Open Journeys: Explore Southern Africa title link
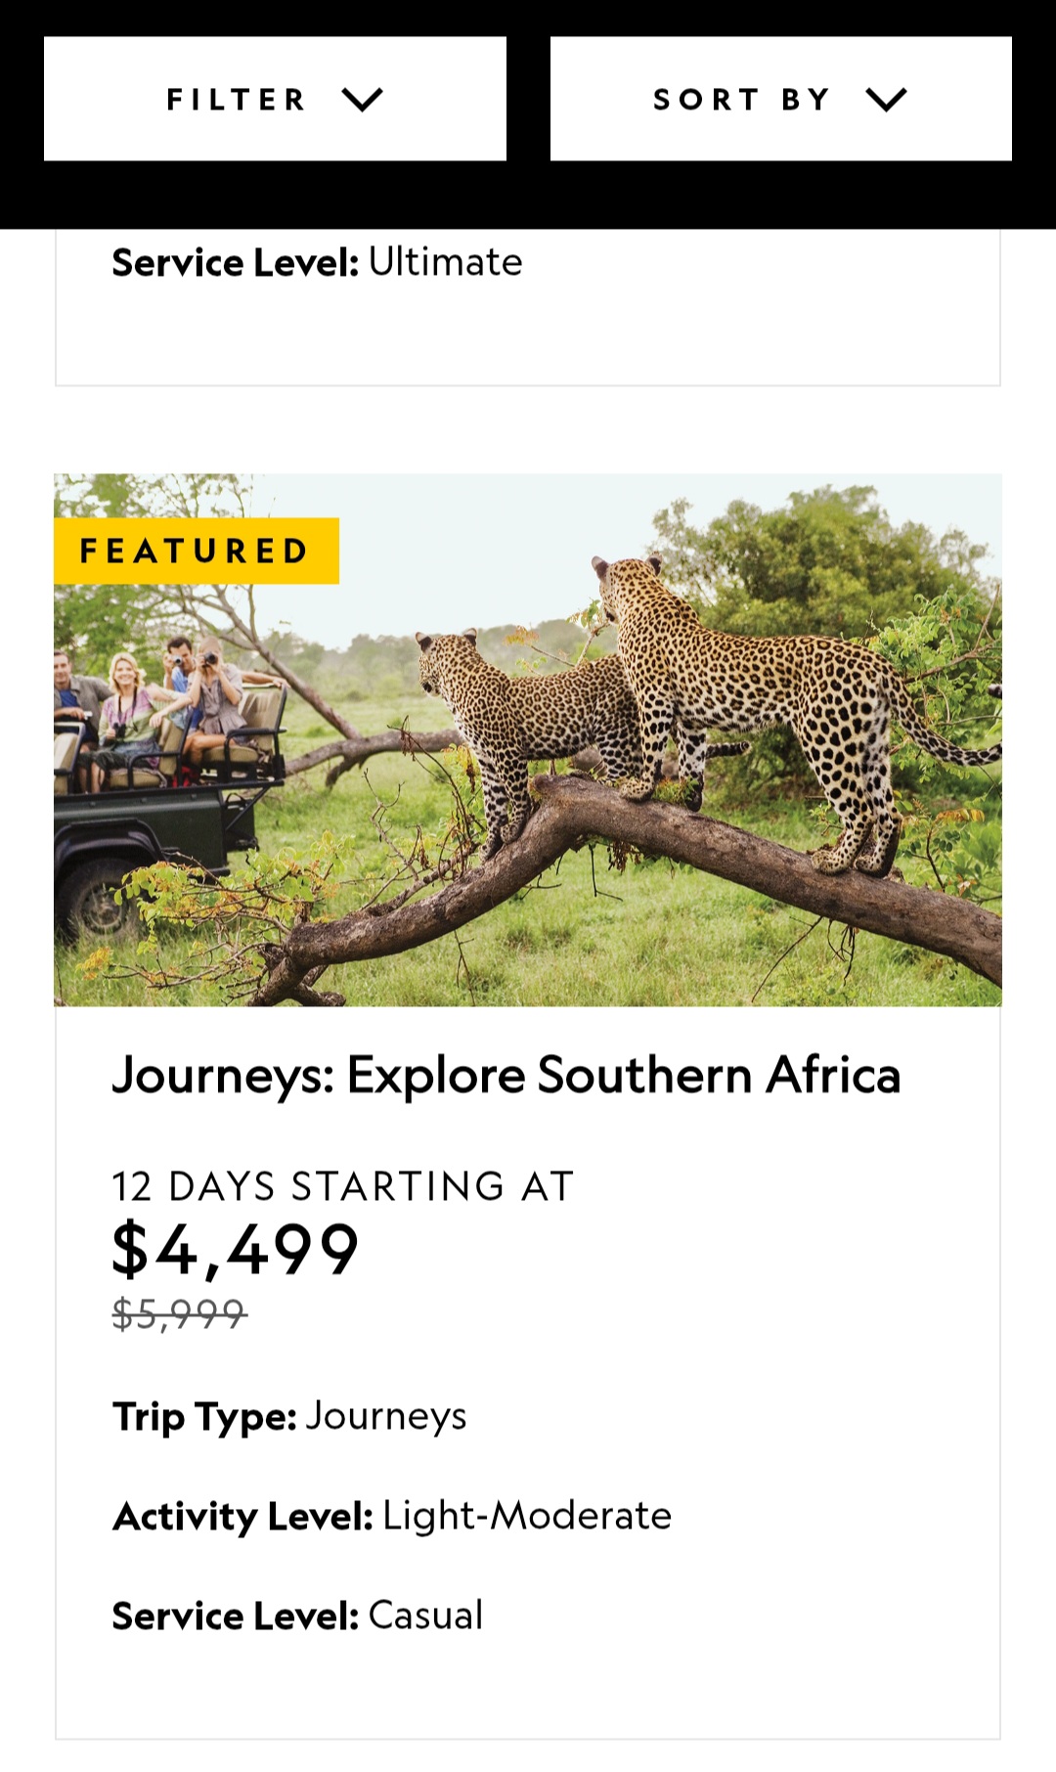1056x1772 pixels. [x=506, y=1076]
